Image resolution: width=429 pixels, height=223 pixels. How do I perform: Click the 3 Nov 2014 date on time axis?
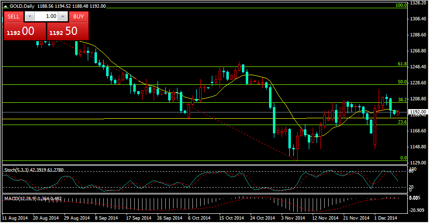tap(293, 219)
